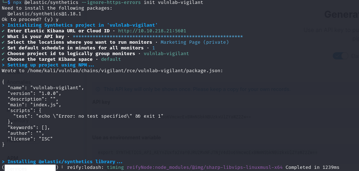Click the "scripts": { JSON line
This screenshot has width=359, height=171.
coord(24,111)
